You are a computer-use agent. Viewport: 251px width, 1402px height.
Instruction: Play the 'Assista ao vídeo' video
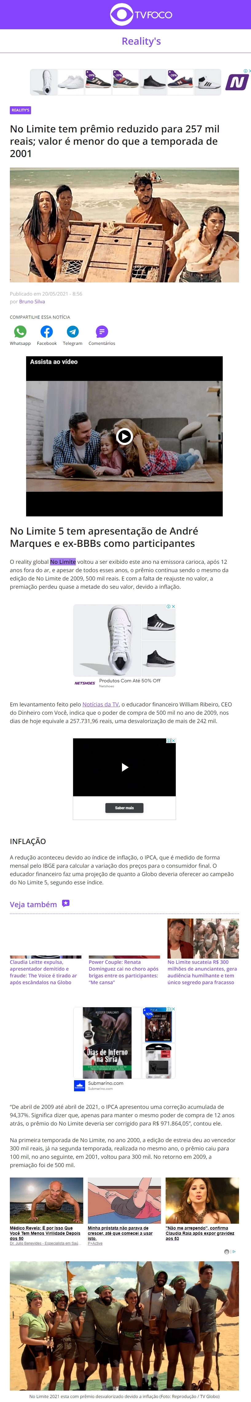click(x=124, y=436)
